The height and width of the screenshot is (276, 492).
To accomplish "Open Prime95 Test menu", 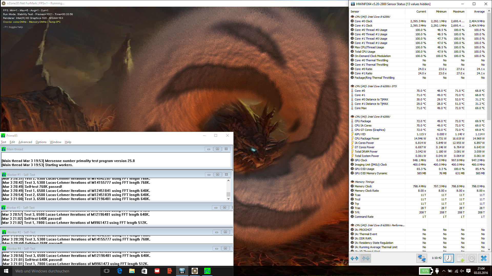I will 3,142.
